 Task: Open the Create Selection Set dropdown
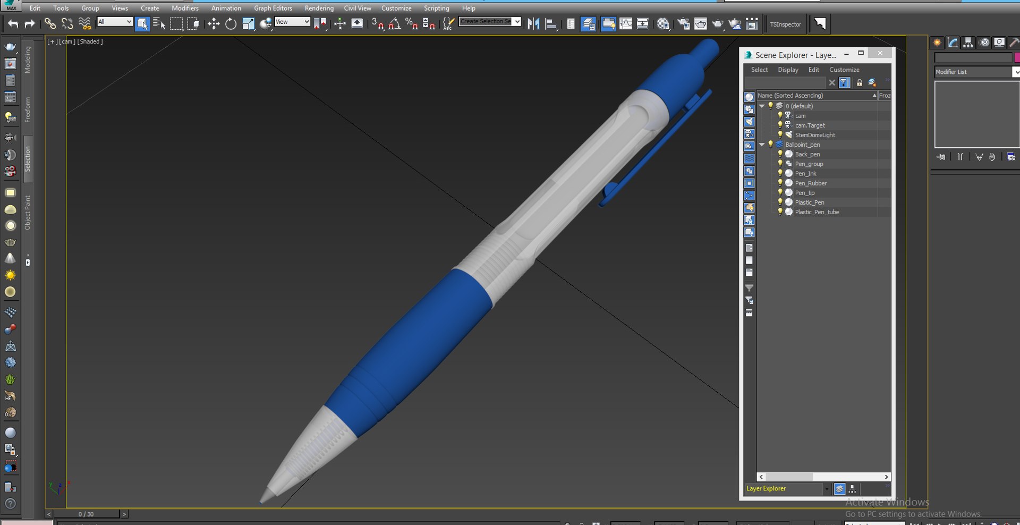[490, 22]
